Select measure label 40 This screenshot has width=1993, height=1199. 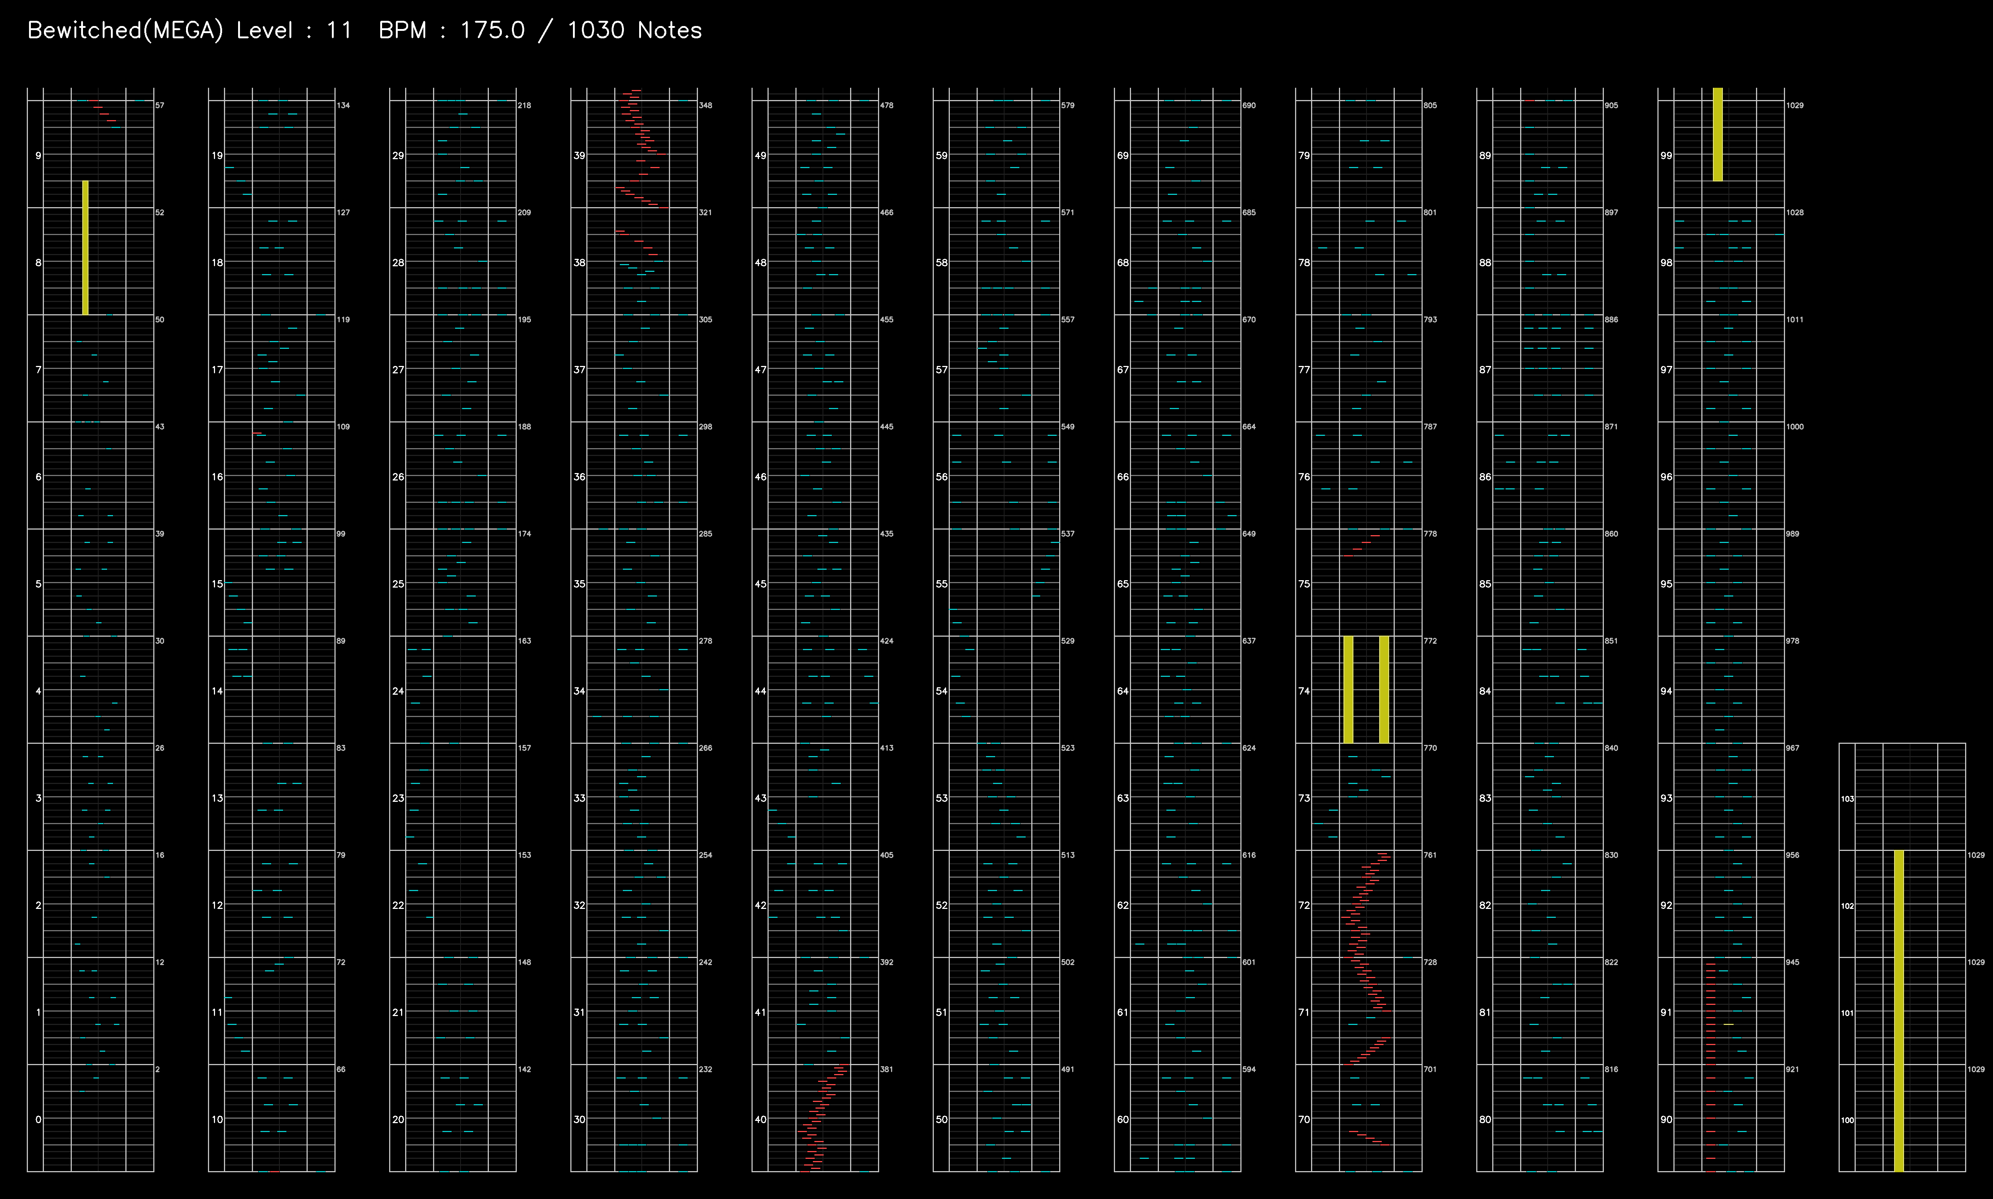click(760, 1119)
